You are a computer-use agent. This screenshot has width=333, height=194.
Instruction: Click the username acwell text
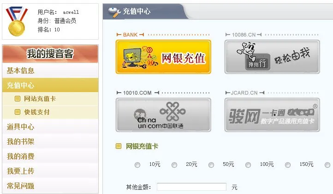71,12
